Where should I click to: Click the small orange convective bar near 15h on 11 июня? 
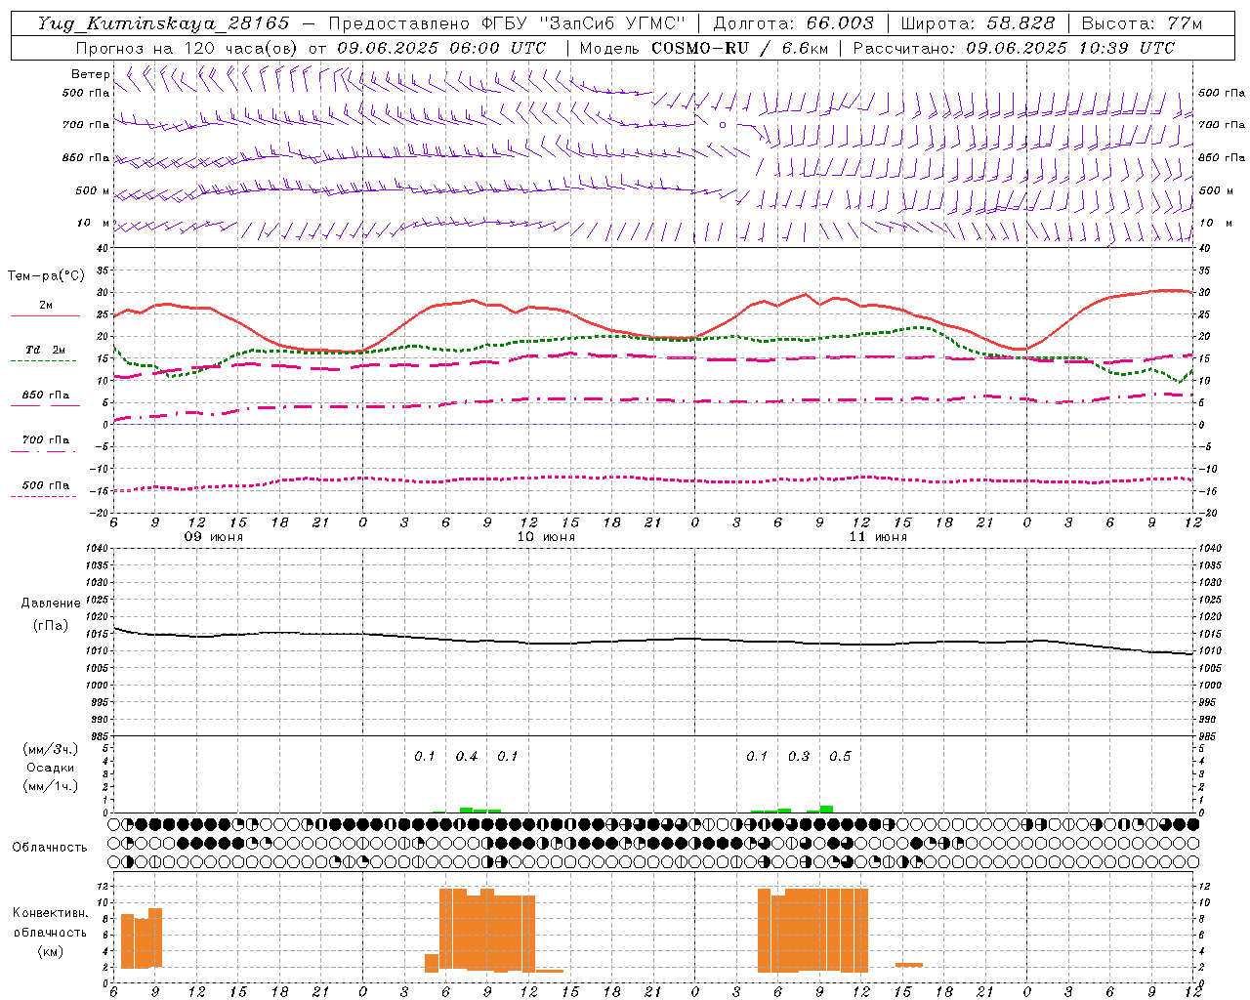(909, 965)
